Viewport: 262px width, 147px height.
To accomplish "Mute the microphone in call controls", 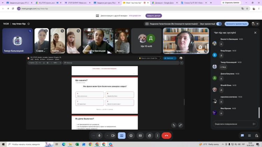I will click(99, 136).
